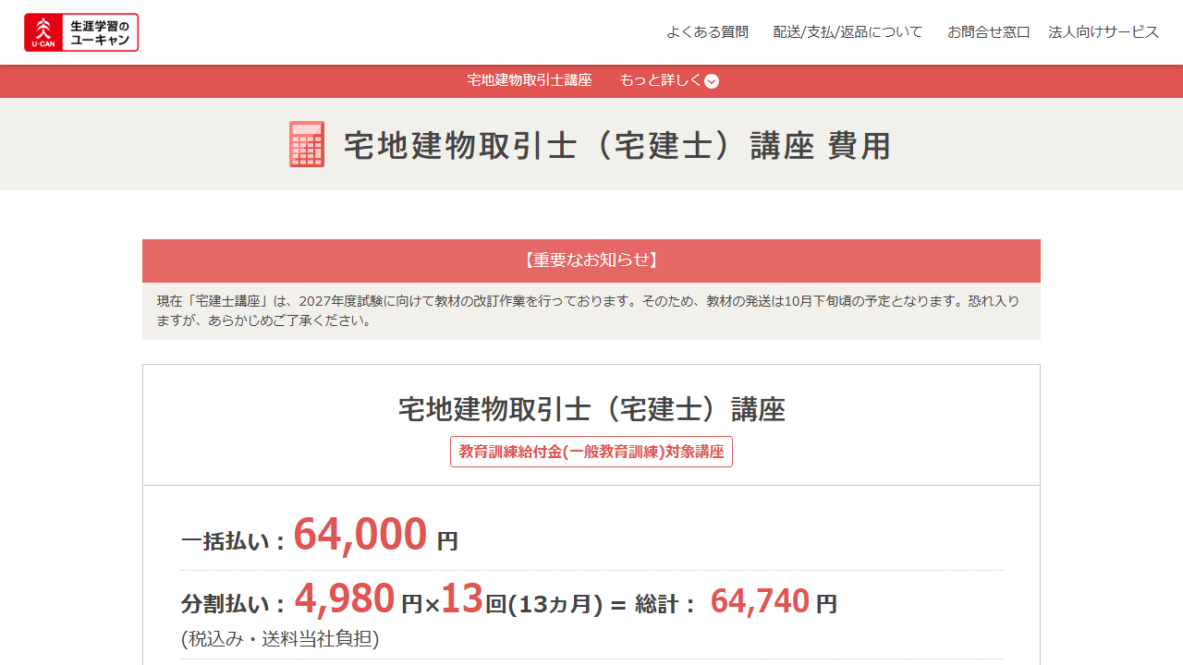Click 宅地建物取引士講座 link in red bar

tap(530, 80)
